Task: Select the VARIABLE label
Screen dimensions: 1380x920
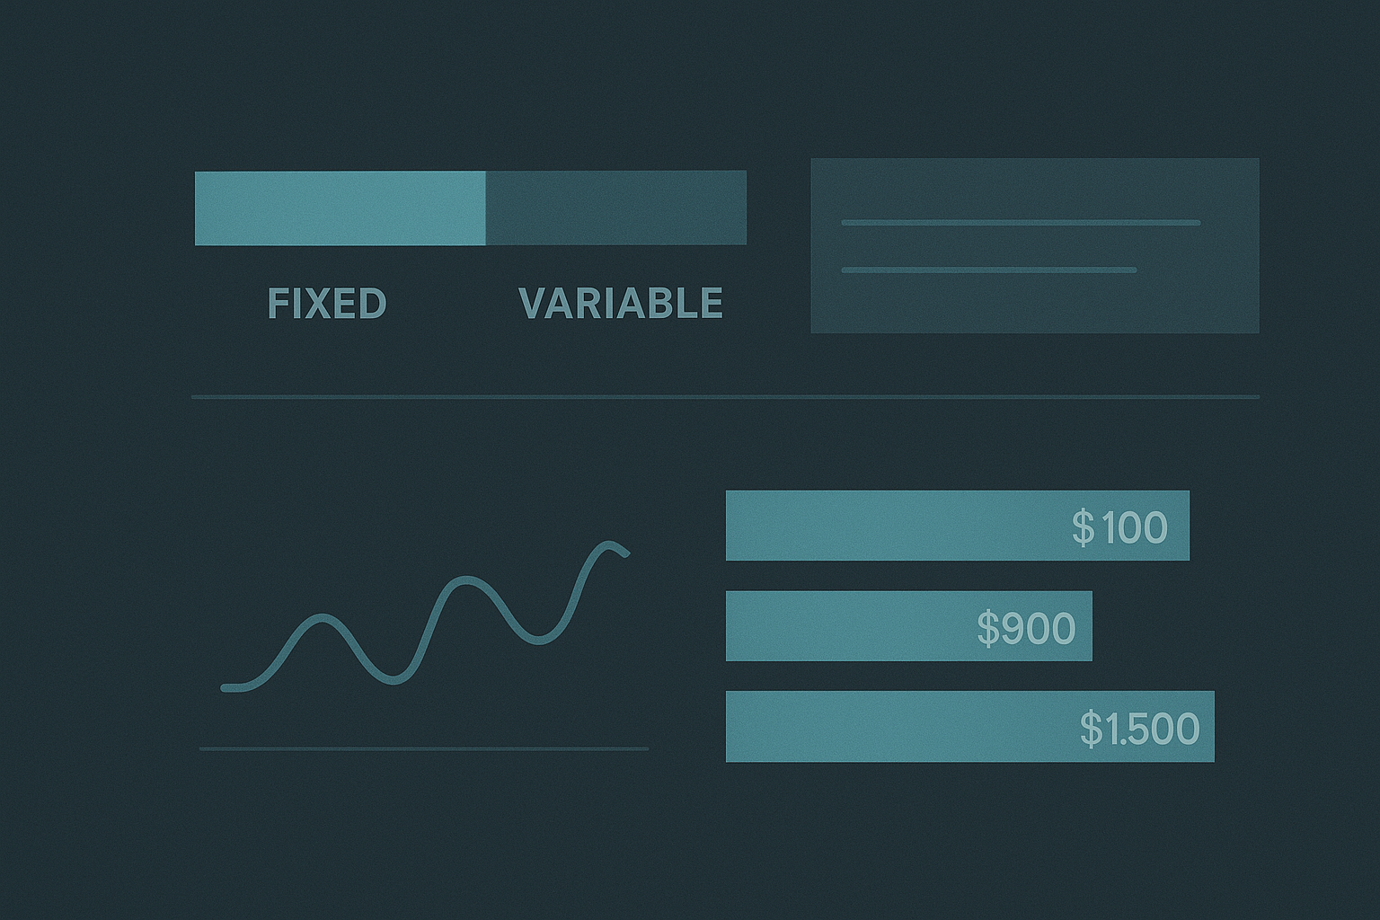Action: [x=621, y=304]
